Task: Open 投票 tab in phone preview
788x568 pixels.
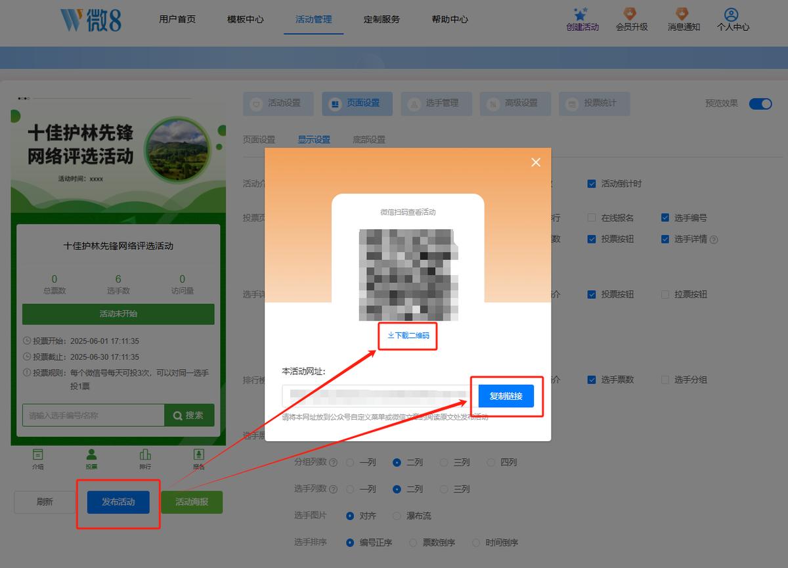Action: click(x=91, y=458)
